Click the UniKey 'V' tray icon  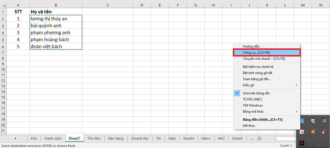[x=302, y=132]
